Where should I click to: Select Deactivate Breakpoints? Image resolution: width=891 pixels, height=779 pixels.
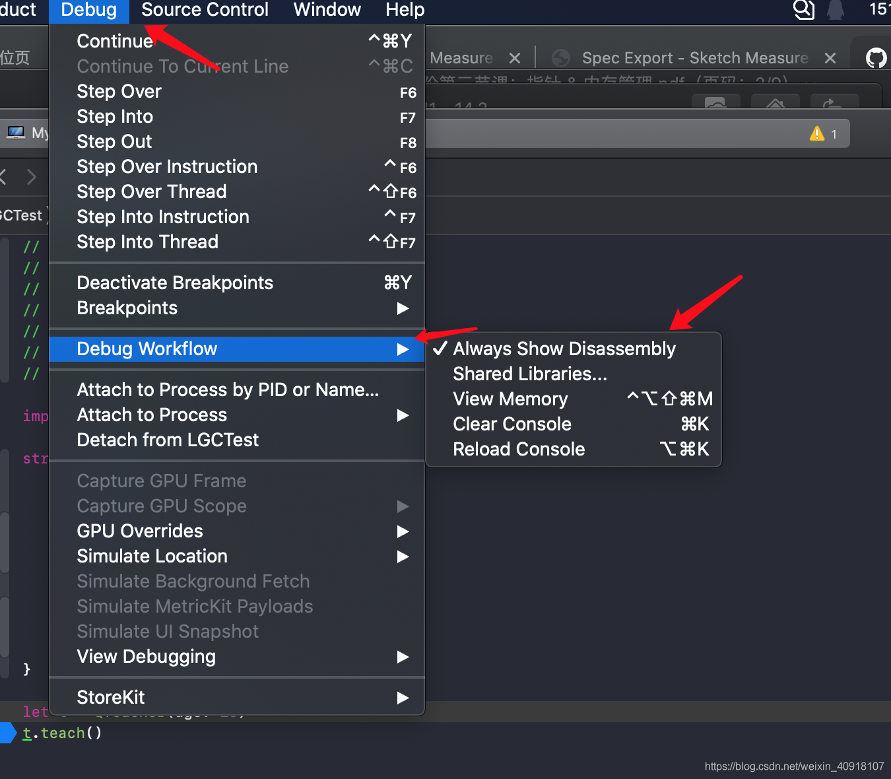pyautogui.click(x=237, y=283)
